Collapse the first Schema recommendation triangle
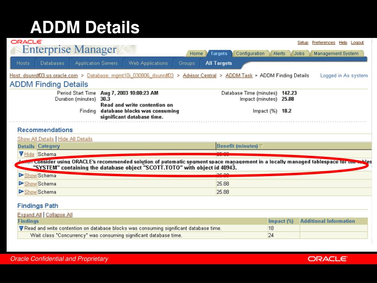The height and width of the screenshot is (283, 377). (x=21, y=154)
